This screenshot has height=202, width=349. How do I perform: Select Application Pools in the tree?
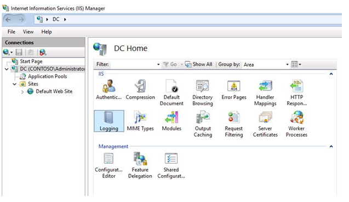point(48,76)
